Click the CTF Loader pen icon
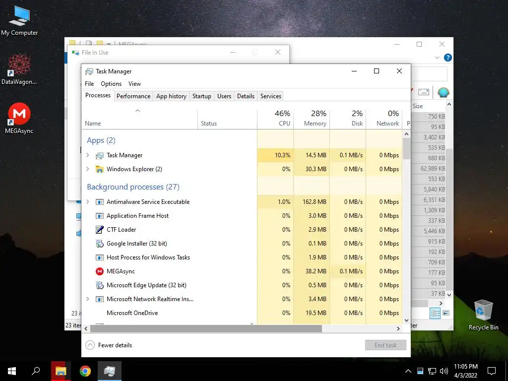The image size is (508, 381). (x=99, y=230)
